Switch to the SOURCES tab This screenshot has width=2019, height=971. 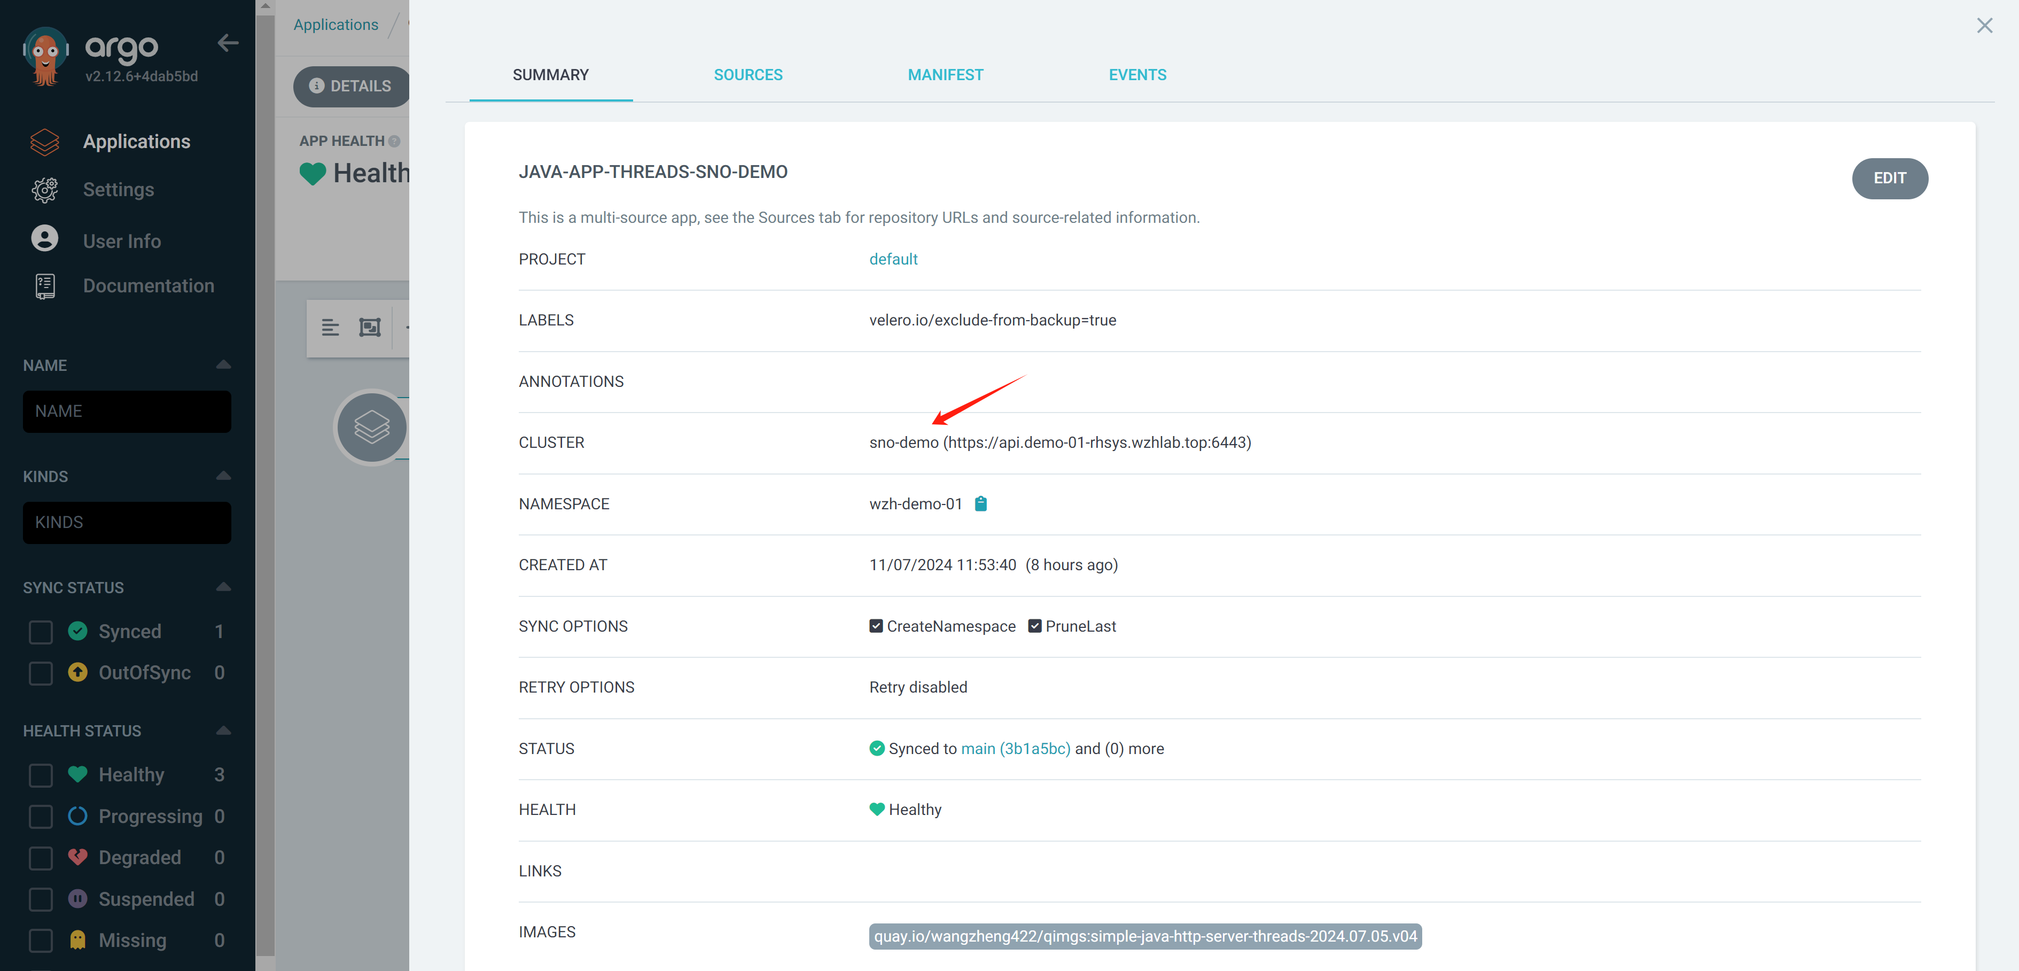[748, 75]
